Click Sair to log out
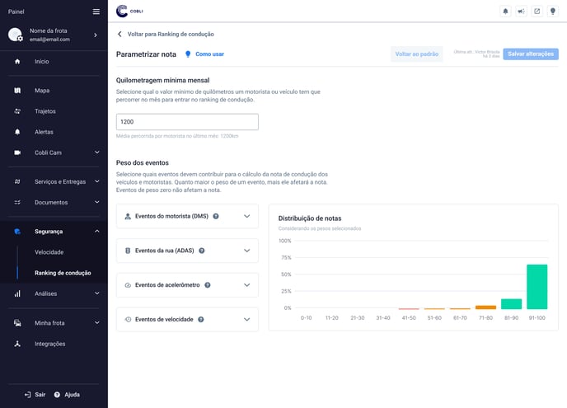This screenshot has height=408, width=567. (35, 395)
